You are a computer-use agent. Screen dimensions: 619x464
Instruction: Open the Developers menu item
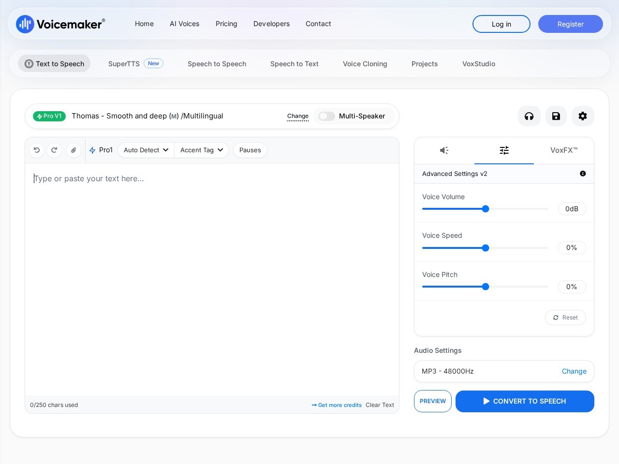[272, 24]
